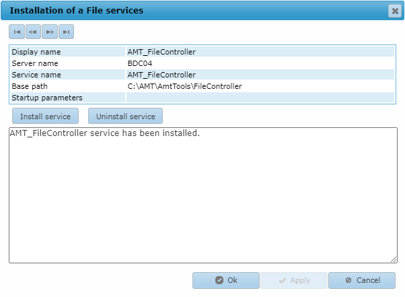The width and height of the screenshot is (405, 297).
Task: Dismiss the dialog using Cancel
Action: pos(362,280)
